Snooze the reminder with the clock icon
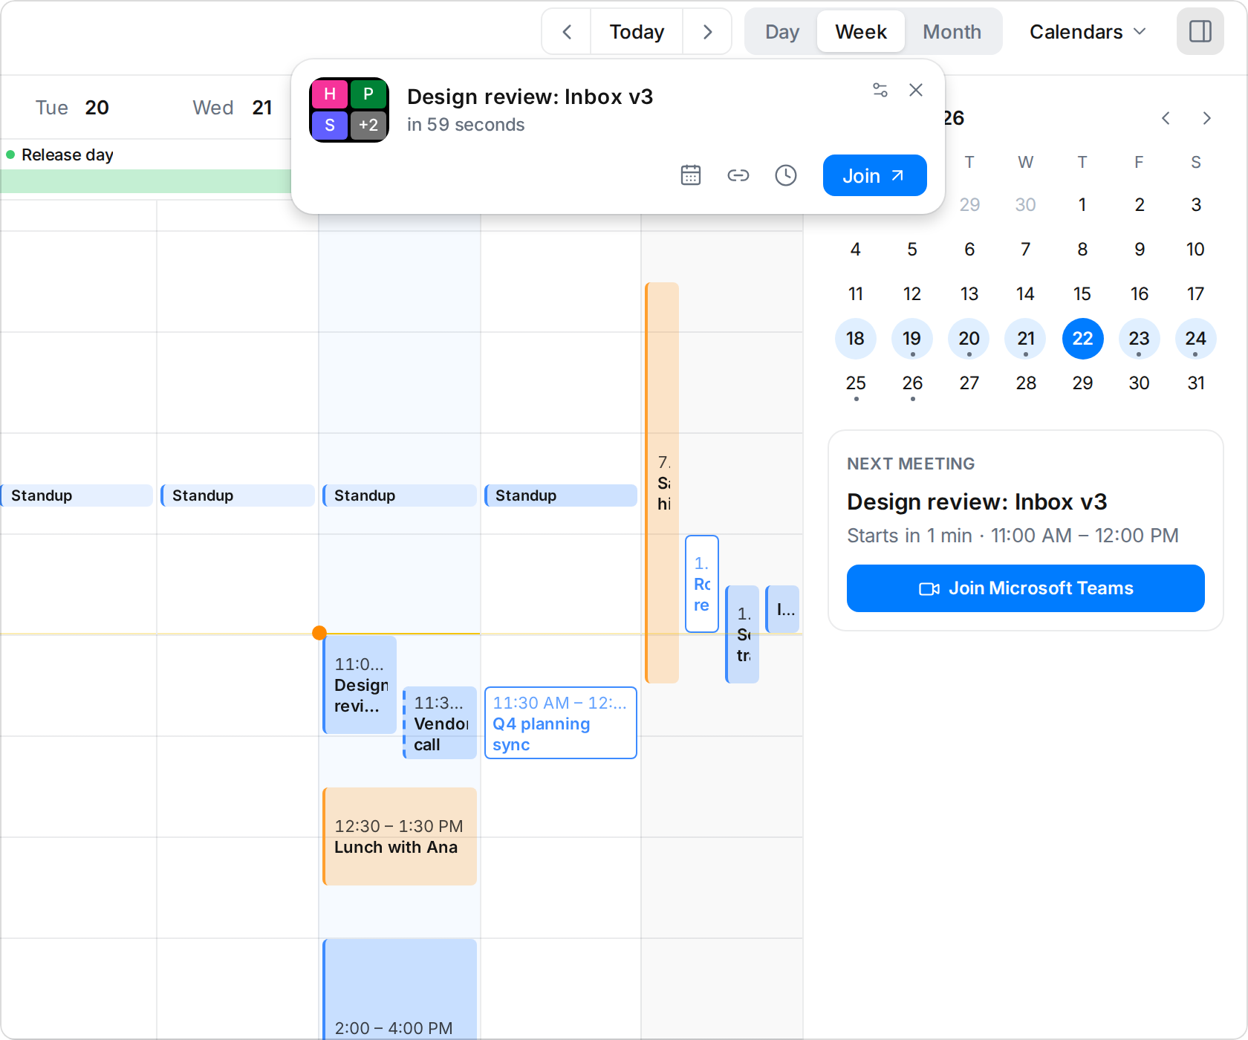Viewport: 1248px width, 1040px height. point(786,175)
